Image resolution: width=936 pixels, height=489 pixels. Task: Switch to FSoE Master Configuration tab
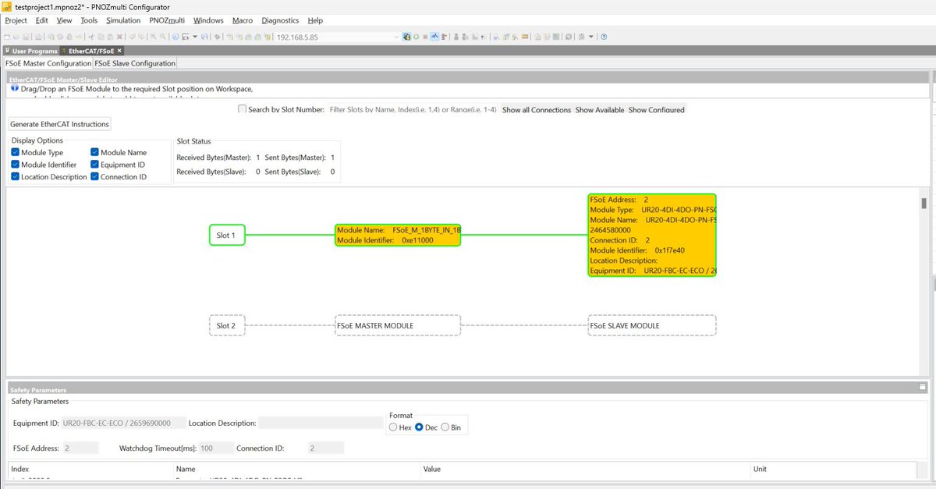(x=48, y=63)
